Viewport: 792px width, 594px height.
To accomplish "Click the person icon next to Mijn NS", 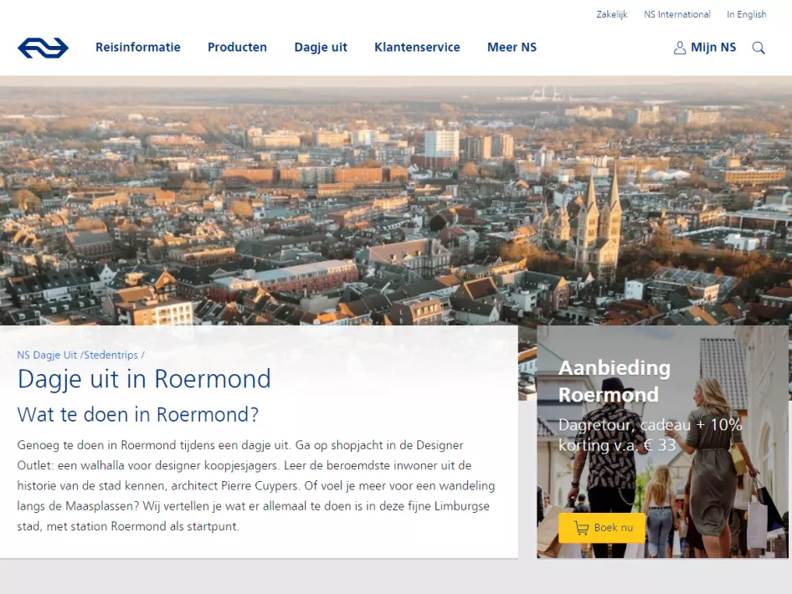I will (x=678, y=48).
